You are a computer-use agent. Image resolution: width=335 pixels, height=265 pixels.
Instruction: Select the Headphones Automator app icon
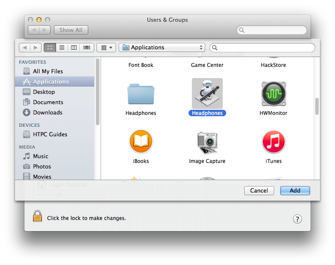pos(207,93)
